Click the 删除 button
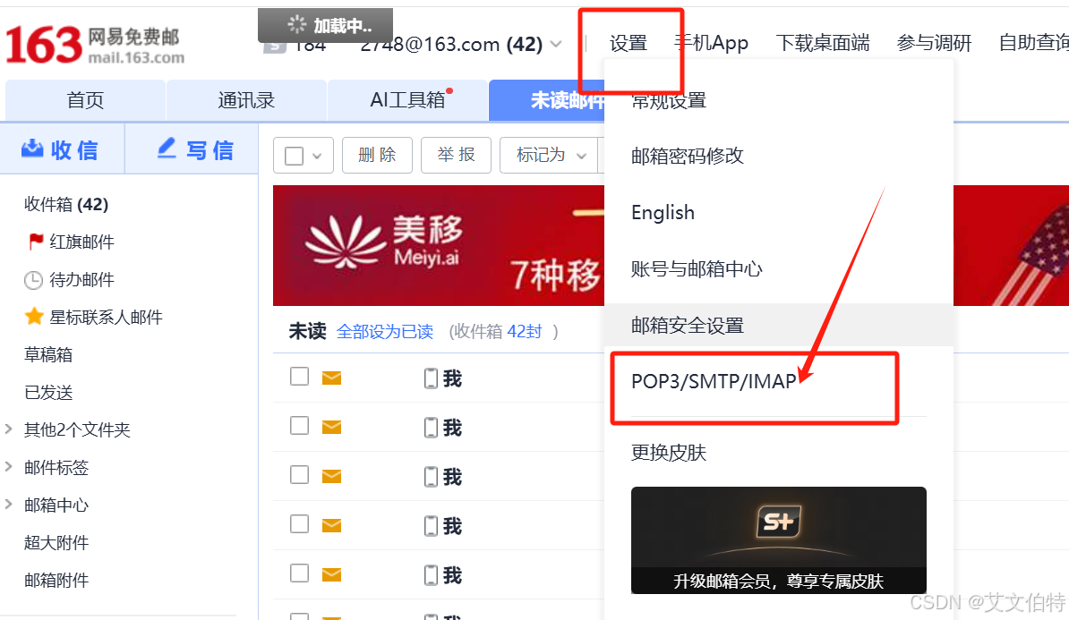 tap(377, 156)
